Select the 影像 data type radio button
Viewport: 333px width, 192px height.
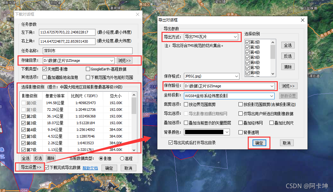coord(101,158)
